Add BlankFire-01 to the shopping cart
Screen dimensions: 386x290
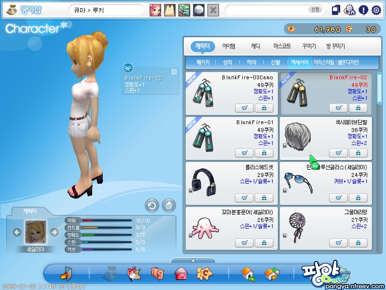click(x=244, y=153)
